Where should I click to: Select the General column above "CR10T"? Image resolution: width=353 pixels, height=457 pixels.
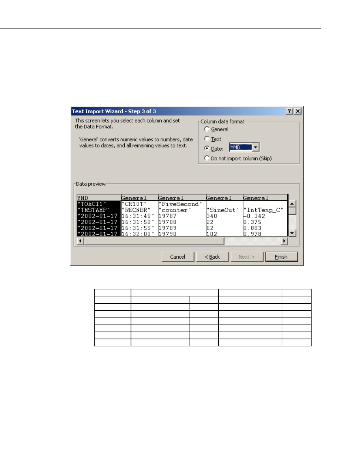click(x=139, y=198)
